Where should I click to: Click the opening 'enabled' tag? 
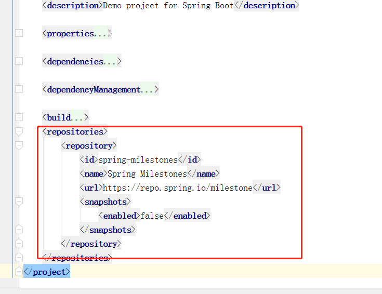pyautogui.click(x=119, y=216)
